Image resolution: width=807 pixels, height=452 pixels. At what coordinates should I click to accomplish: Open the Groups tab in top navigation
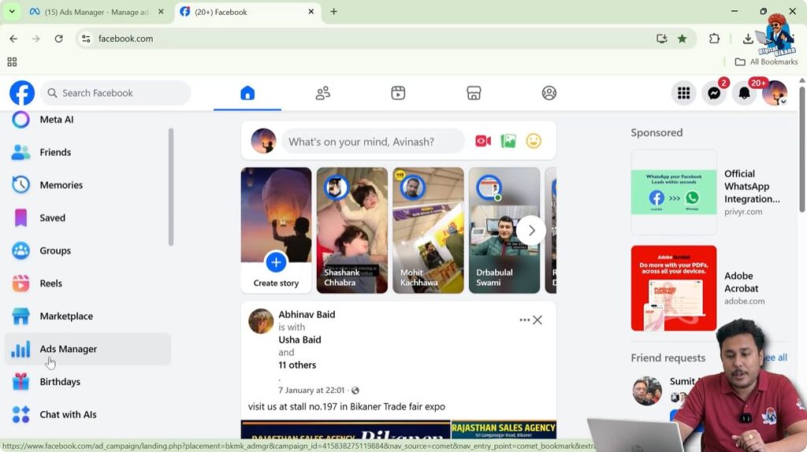tap(549, 93)
